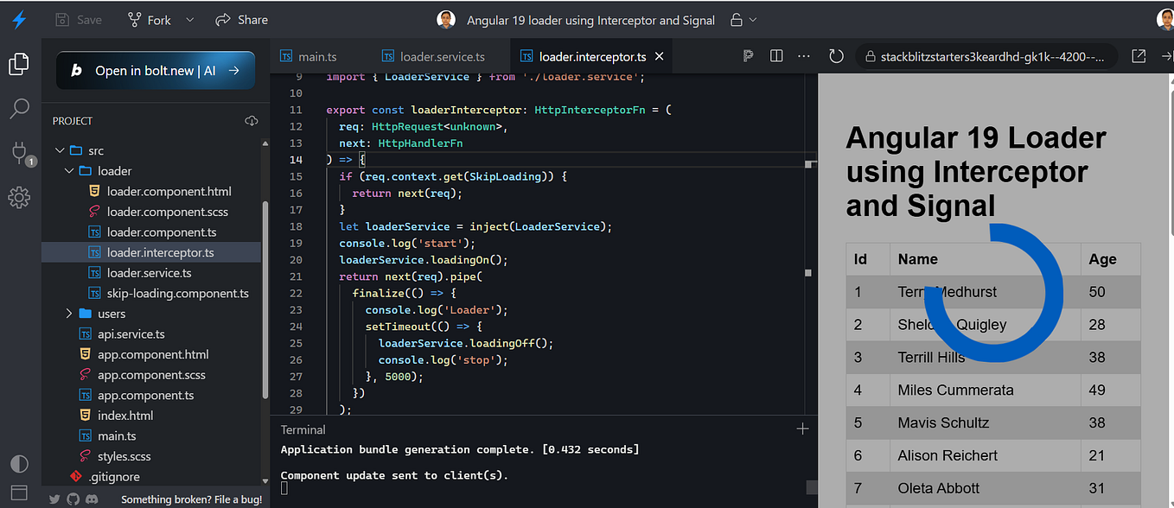The image size is (1174, 508).
Task: Click the Open in bolt.new button
Action: (156, 71)
